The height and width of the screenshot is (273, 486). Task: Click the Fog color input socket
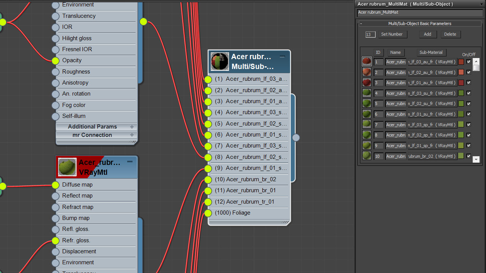pyautogui.click(x=55, y=105)
